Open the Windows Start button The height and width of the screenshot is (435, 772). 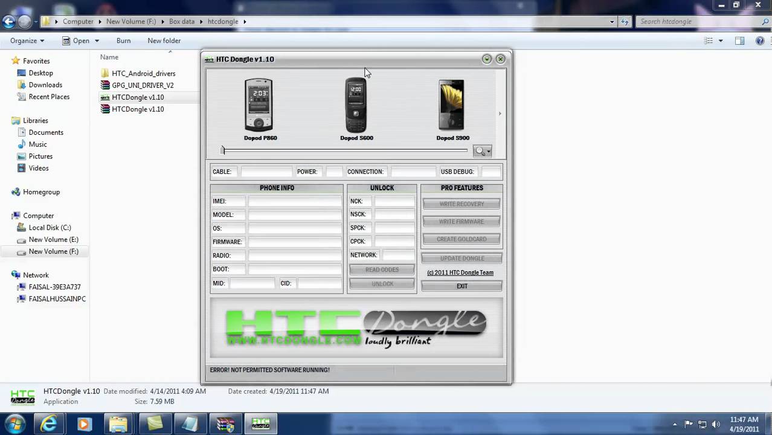click(15, 424)
